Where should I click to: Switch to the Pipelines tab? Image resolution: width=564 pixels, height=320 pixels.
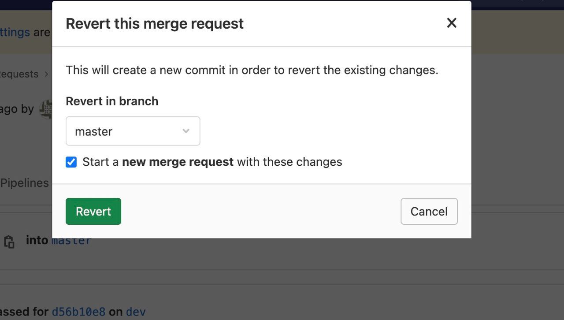click(25, 183)
